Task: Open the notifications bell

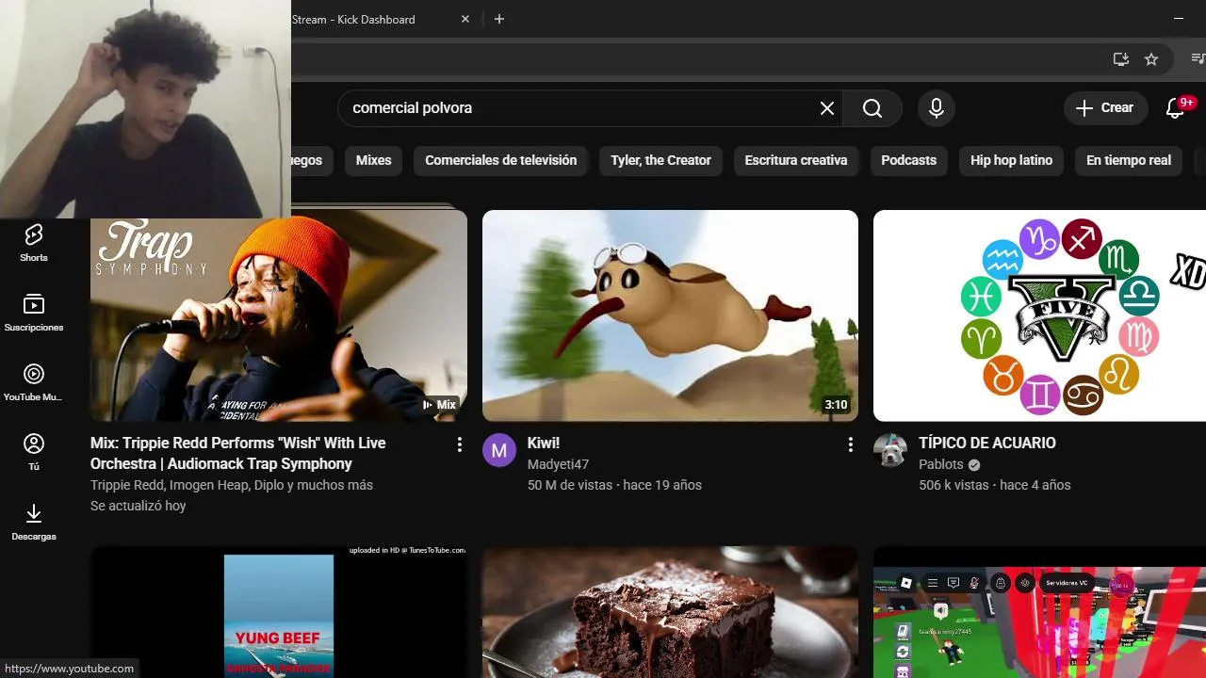Action: click(1175, 108)
